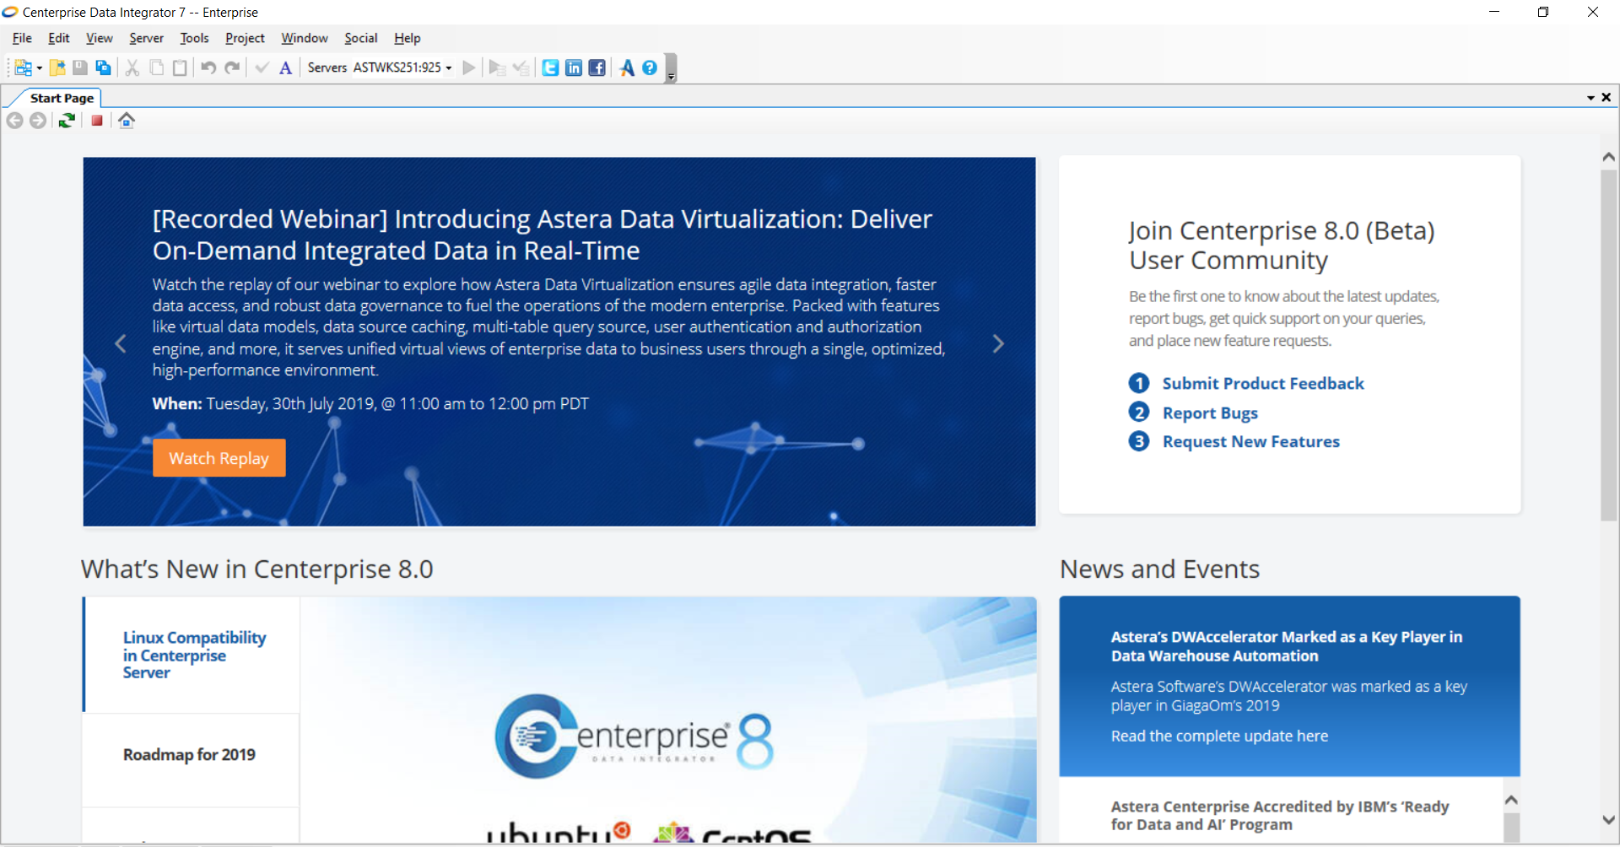Redo the last action
1620x847 pixels.
point(232,67)
